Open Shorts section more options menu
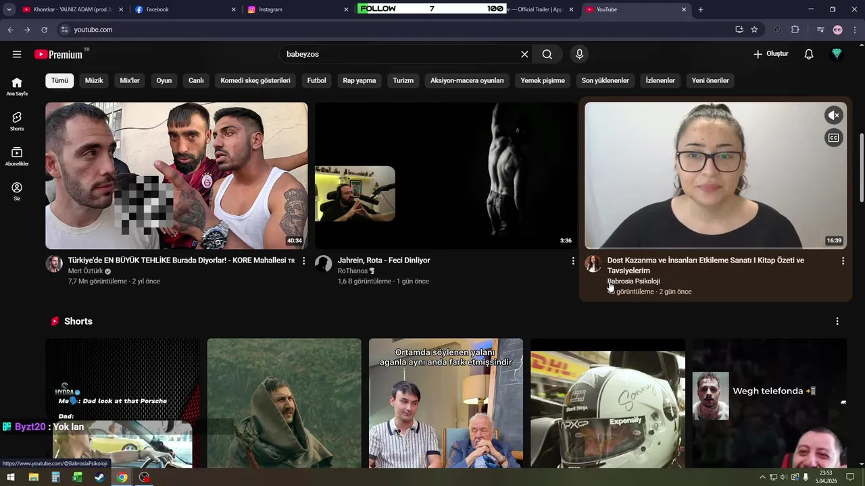Viewport: 865px width, 486px height. (837, 321)
